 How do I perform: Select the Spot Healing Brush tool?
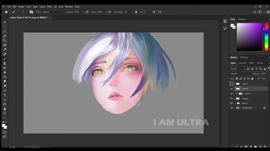tap(5, 54)
